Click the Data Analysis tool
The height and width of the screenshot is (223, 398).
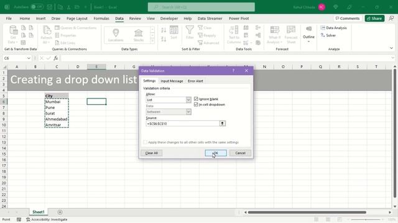pos(333,28)
